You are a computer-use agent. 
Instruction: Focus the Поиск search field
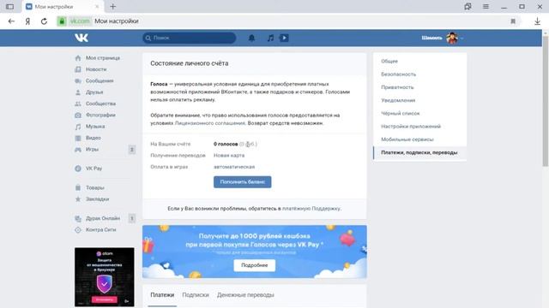pos(189,38)
